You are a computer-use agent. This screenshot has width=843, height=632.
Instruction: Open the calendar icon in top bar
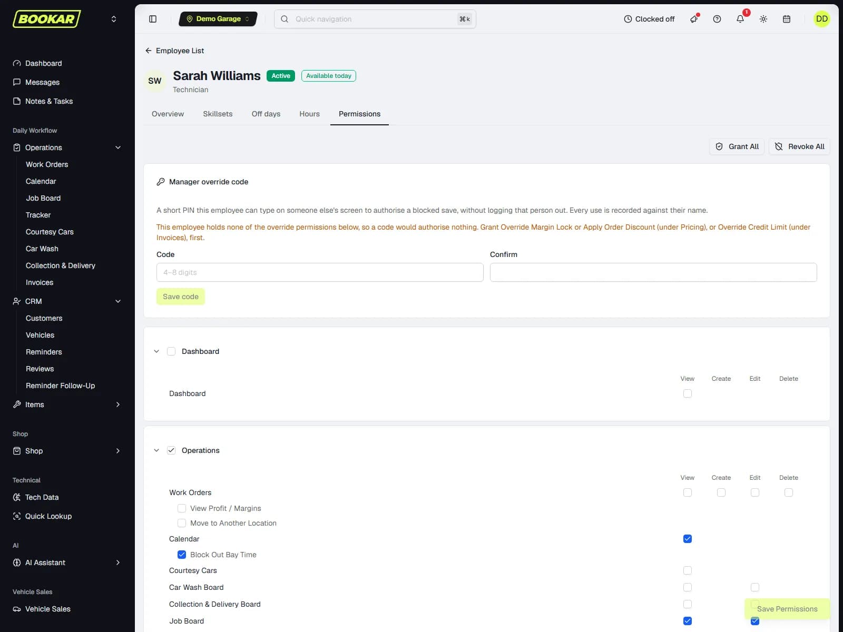click(x=787, y=19)
